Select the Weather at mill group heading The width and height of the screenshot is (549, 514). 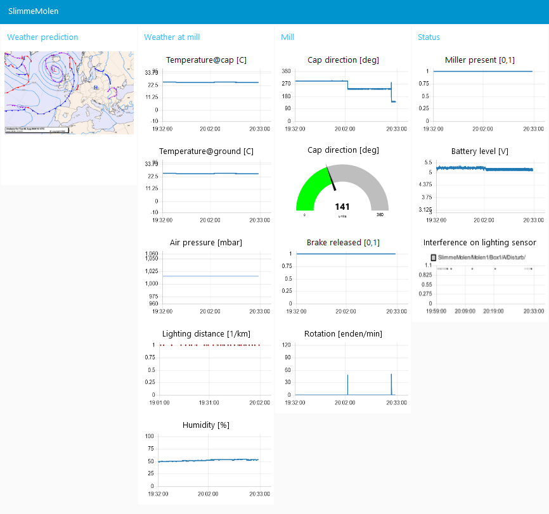pyautogui.click(x=172, y=37)
